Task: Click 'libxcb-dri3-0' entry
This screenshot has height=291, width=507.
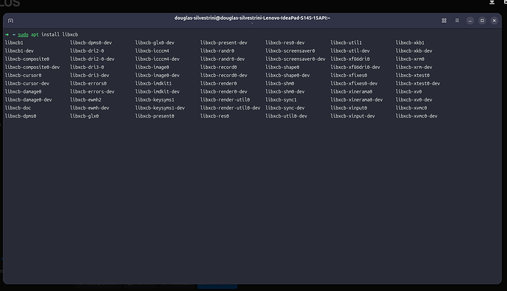Action: (87, 67)
